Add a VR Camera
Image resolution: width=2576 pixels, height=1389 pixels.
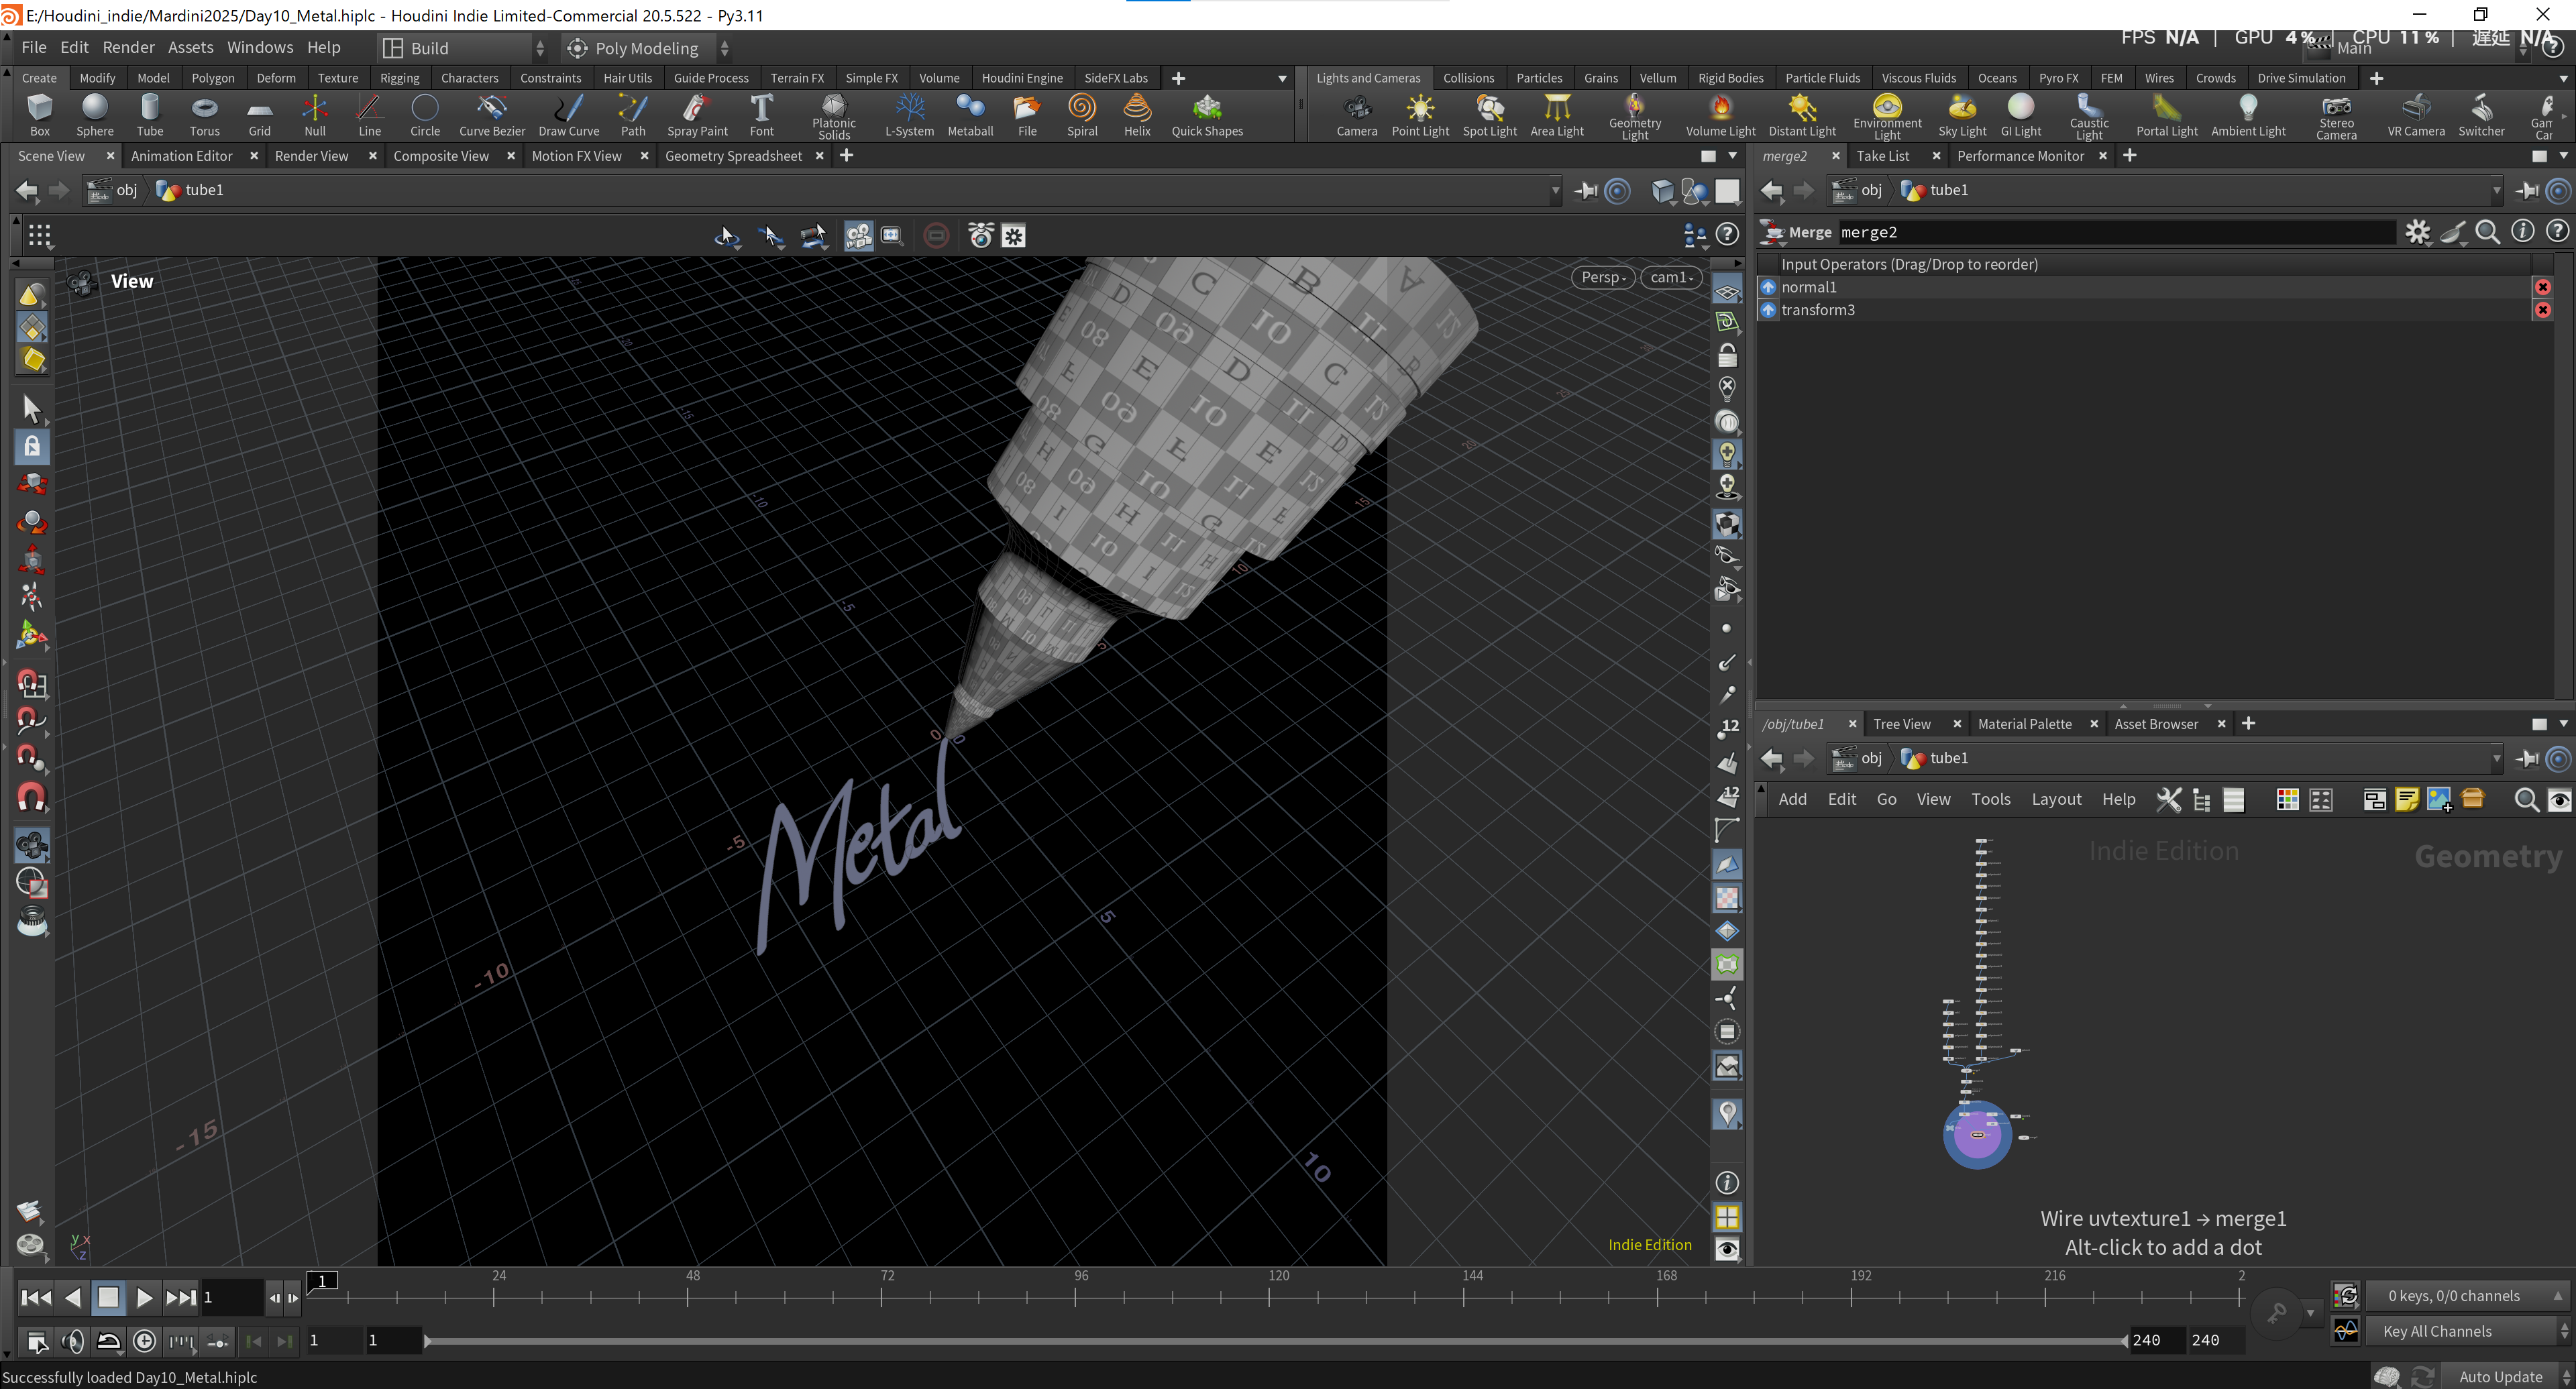point(2416,115)
